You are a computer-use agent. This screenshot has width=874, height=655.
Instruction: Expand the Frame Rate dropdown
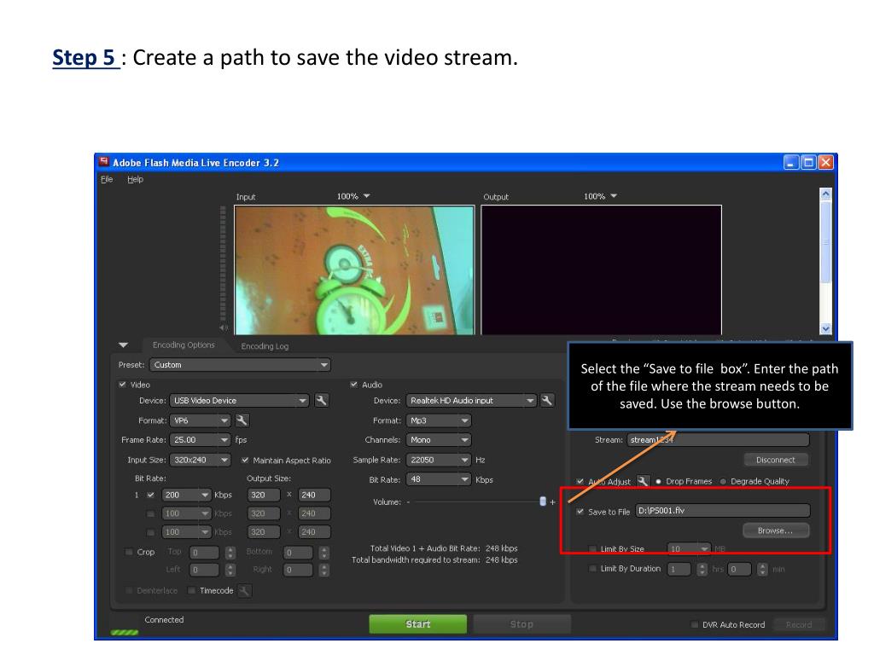[x=201, y=440]
